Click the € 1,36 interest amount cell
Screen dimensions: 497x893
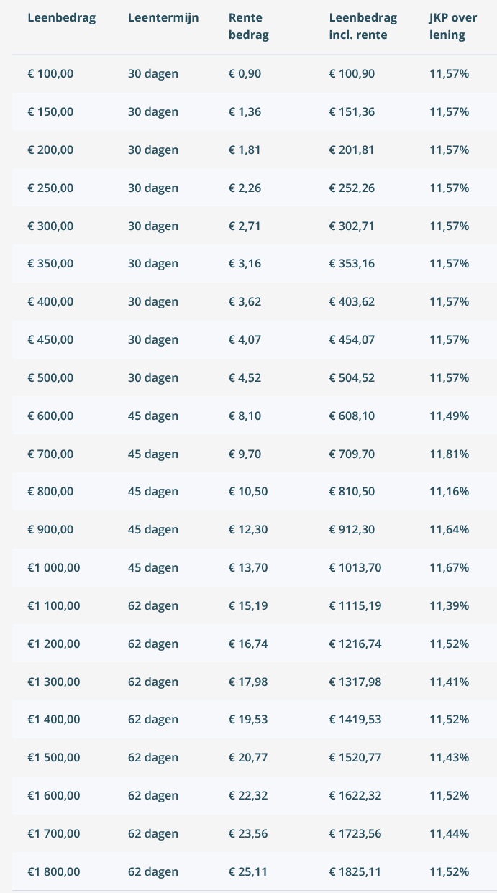pyautogui.click(x=245, y=112)
